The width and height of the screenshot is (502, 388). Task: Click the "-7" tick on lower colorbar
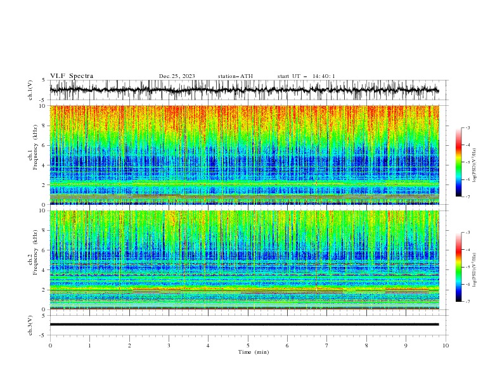point(467,302)
